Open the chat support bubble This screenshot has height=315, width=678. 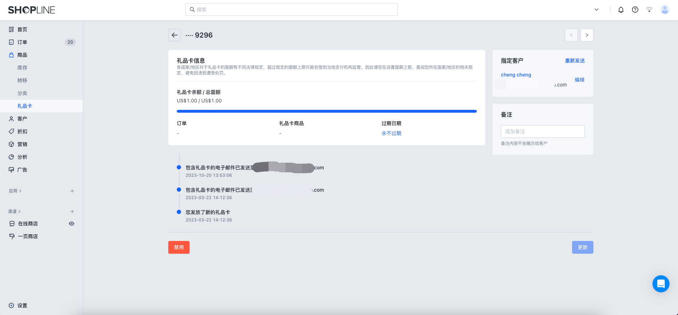661,284
